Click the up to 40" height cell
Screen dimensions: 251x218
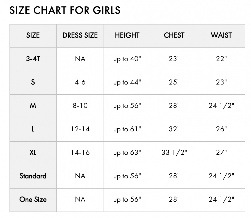pos(127,59)
